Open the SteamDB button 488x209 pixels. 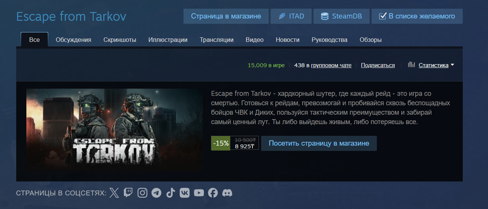click(341, 16)
